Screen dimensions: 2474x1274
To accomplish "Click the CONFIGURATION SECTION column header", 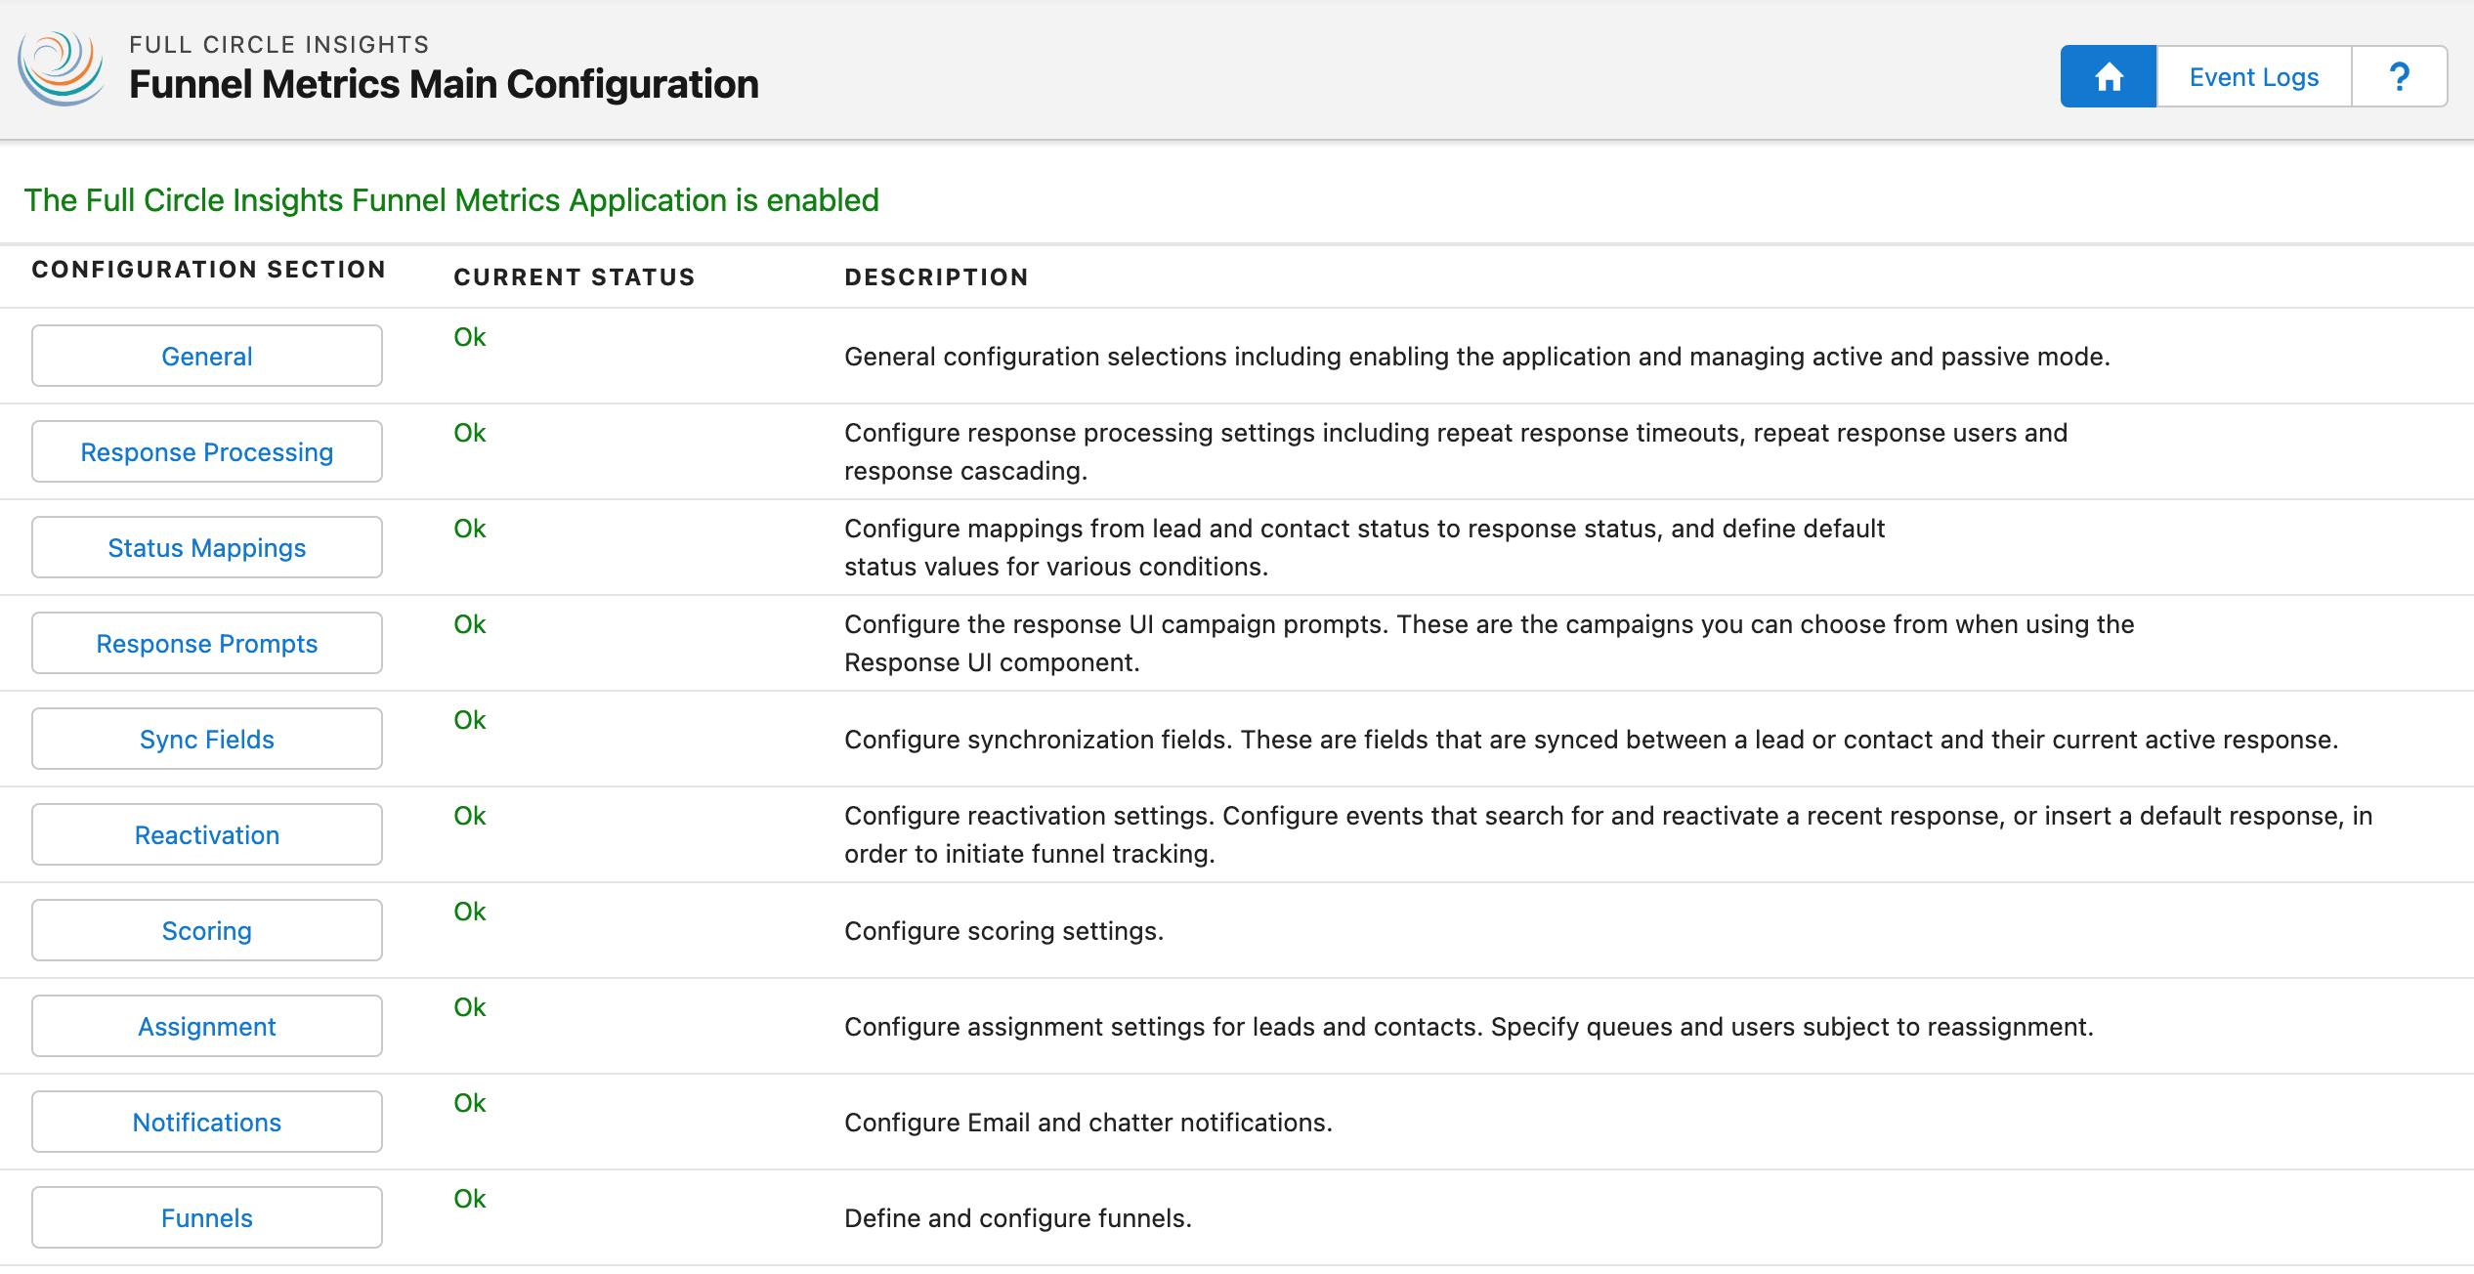I will [x=209, y=270].
